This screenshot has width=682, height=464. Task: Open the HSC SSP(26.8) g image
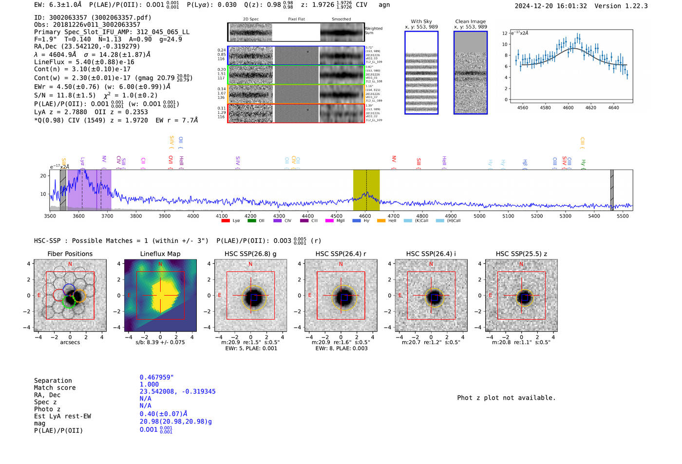tap(251, 296)
